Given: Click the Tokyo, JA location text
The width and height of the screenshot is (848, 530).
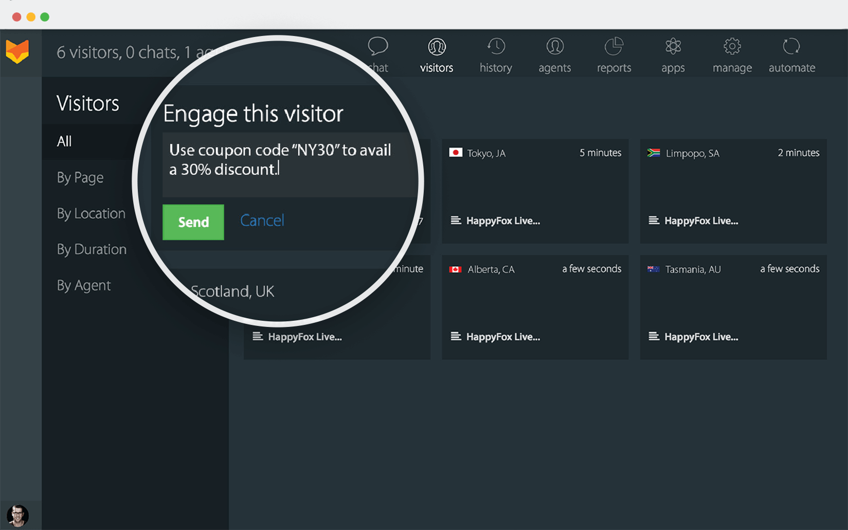Looking at the screenshot, I should (486, 153).
